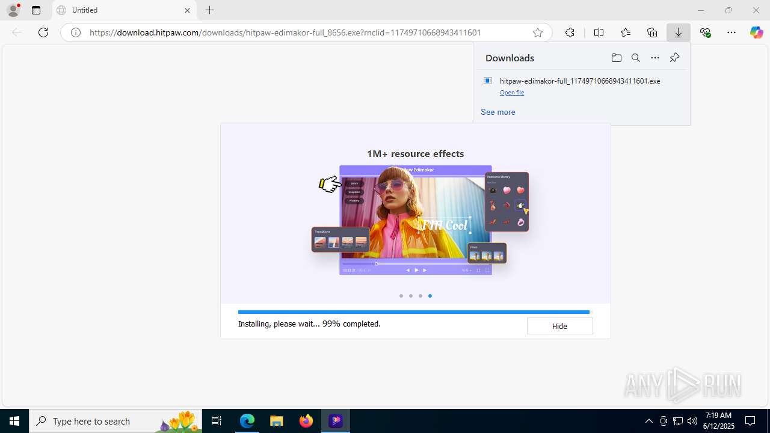Open more options in Downloads panel
Screen dimensions: 770x433
coord(655,58)
